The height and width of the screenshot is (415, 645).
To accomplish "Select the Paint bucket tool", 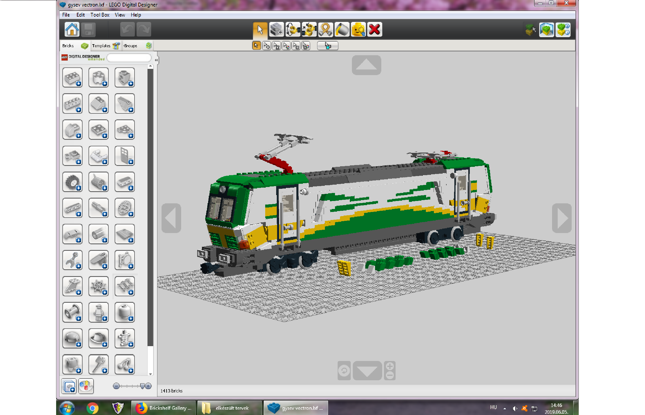I will coord(342,30).
